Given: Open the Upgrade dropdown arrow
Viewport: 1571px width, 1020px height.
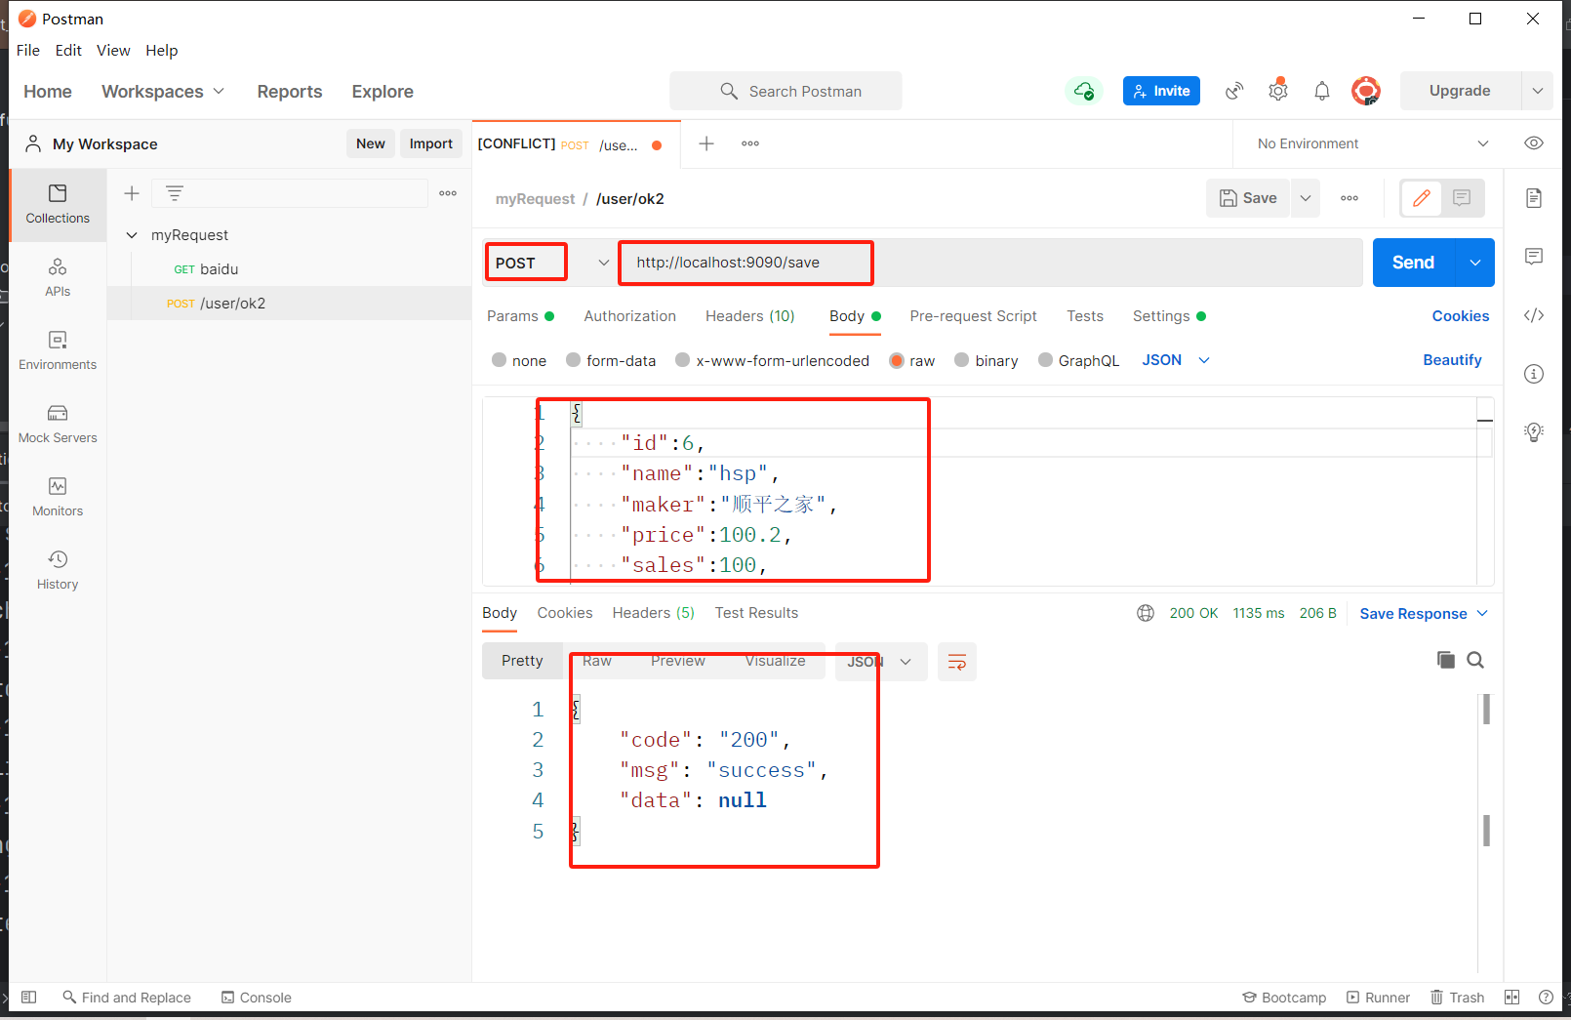Looking at the screenshot, I should [x=1538, y=91].
